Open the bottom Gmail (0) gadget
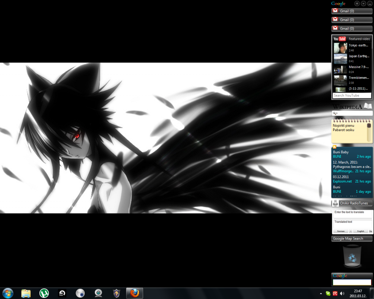374x299 pixels. click(x=352, y=28)
